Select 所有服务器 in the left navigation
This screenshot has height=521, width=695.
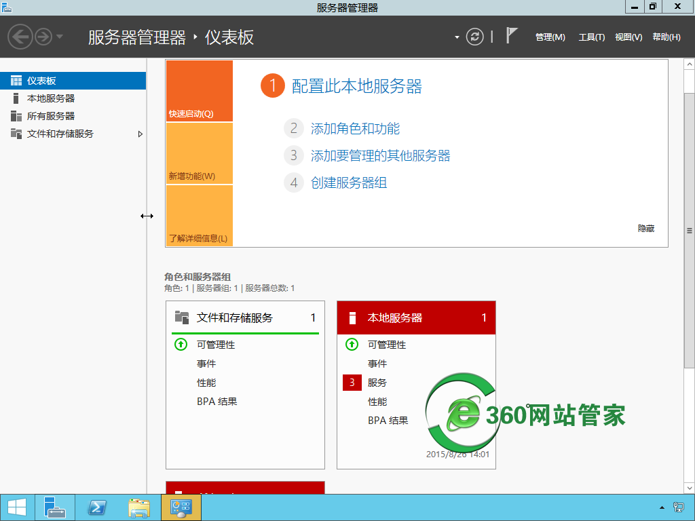tap(73, 116)
